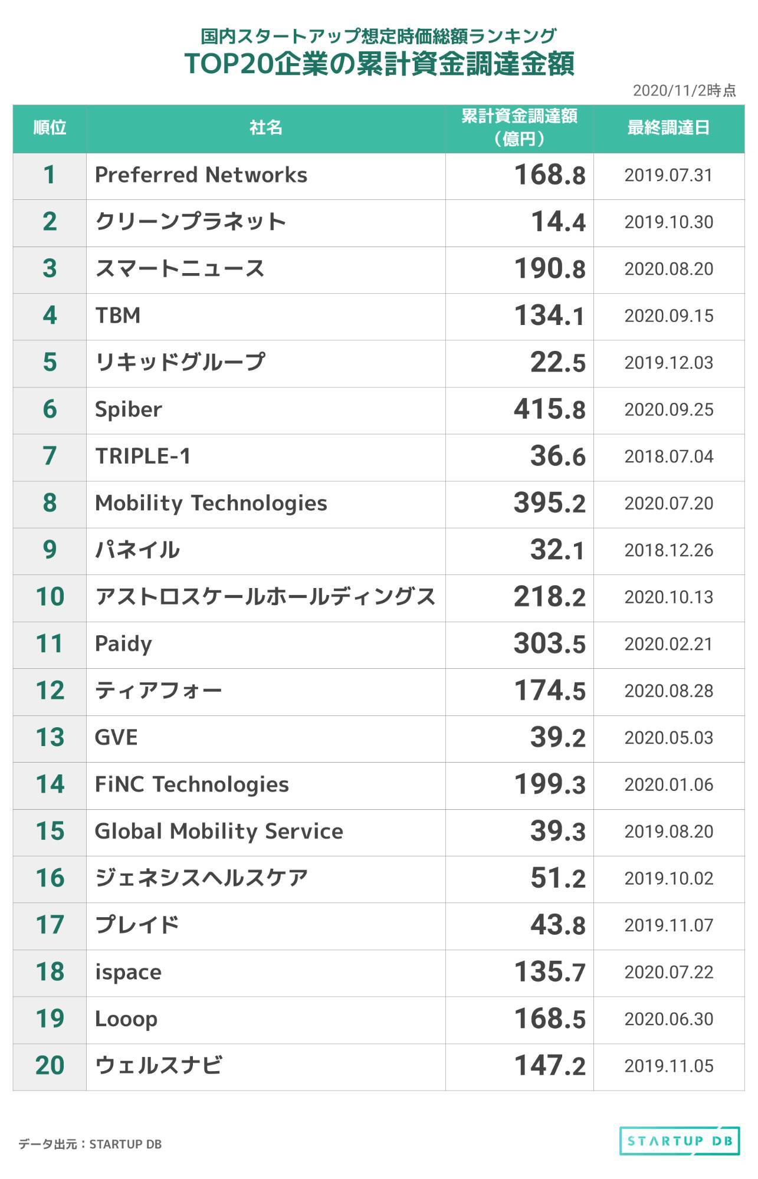This screenshot has width=758, height=1179.
Task: Click the Looop company name
Action: point(126,1019)
